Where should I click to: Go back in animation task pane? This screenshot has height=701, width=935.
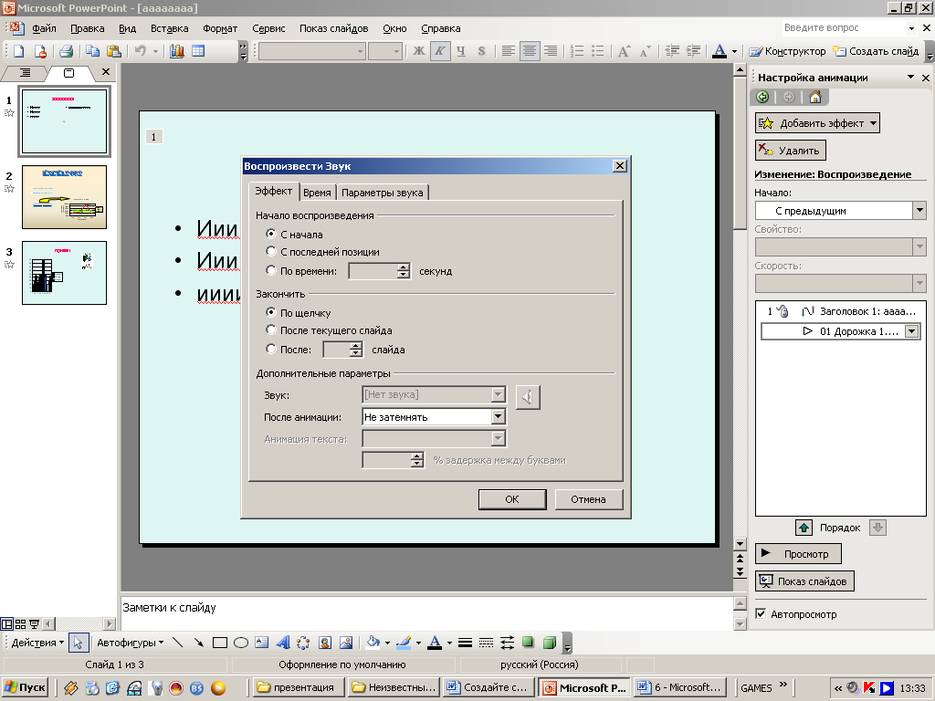(x=762, y=97)
